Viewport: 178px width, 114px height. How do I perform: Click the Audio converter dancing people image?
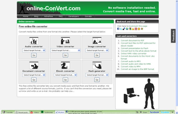tap(34, 41)
